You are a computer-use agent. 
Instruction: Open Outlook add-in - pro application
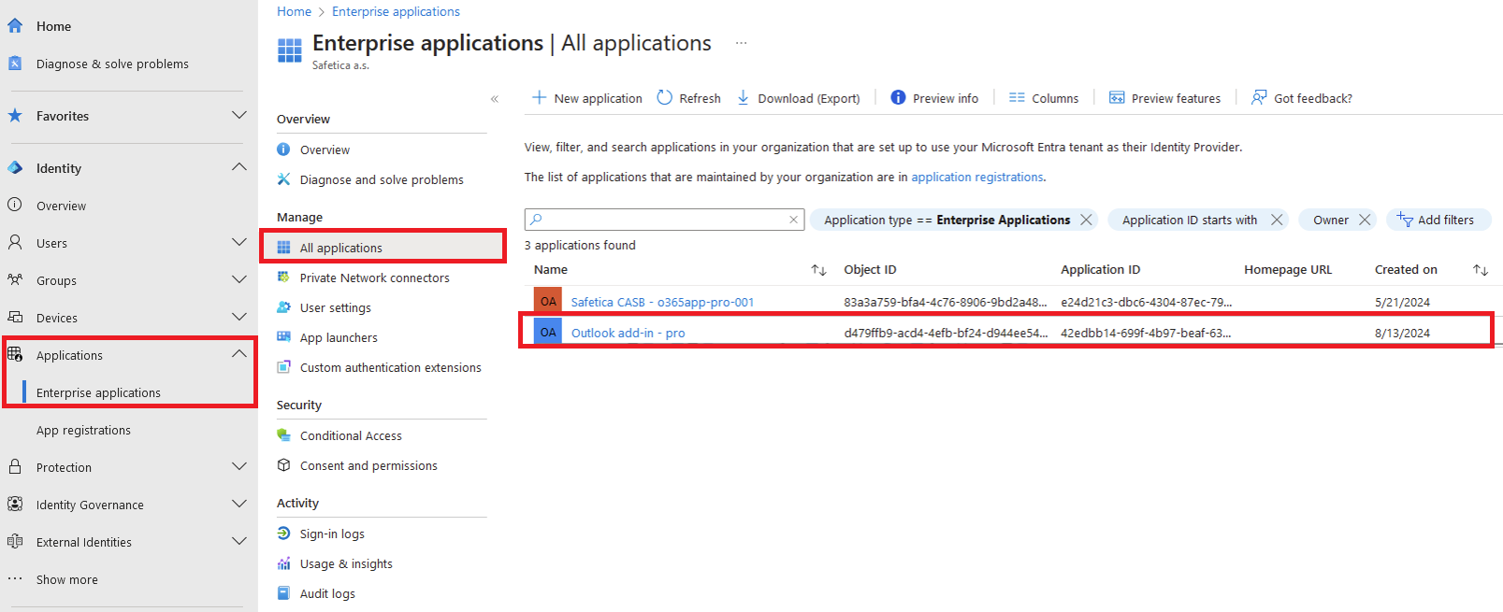click(628, 333)
